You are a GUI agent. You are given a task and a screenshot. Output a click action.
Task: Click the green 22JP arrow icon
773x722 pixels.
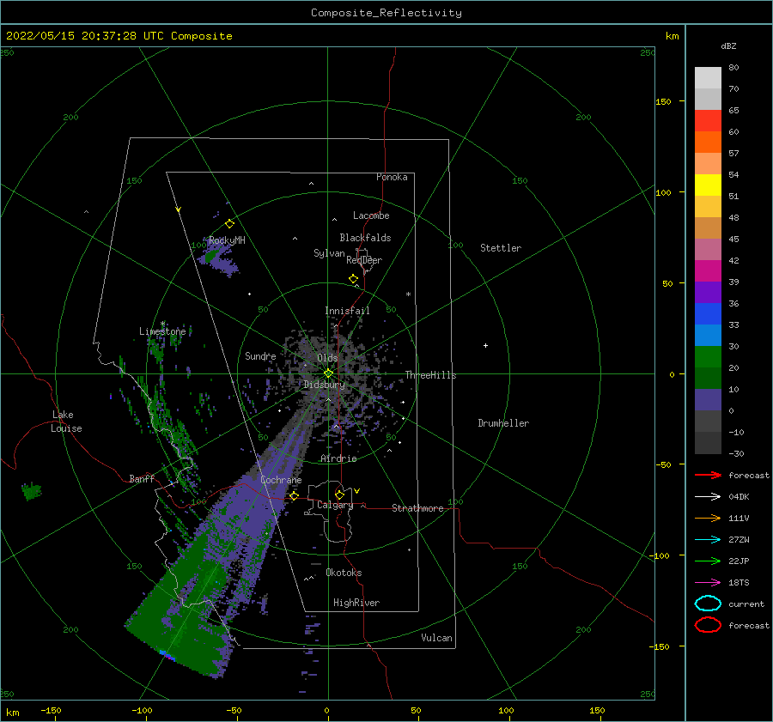coord(708,561)
